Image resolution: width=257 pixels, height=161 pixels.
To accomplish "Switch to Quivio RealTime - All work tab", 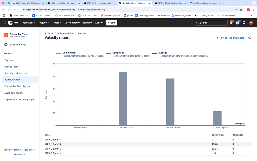I will pos(64,3).
